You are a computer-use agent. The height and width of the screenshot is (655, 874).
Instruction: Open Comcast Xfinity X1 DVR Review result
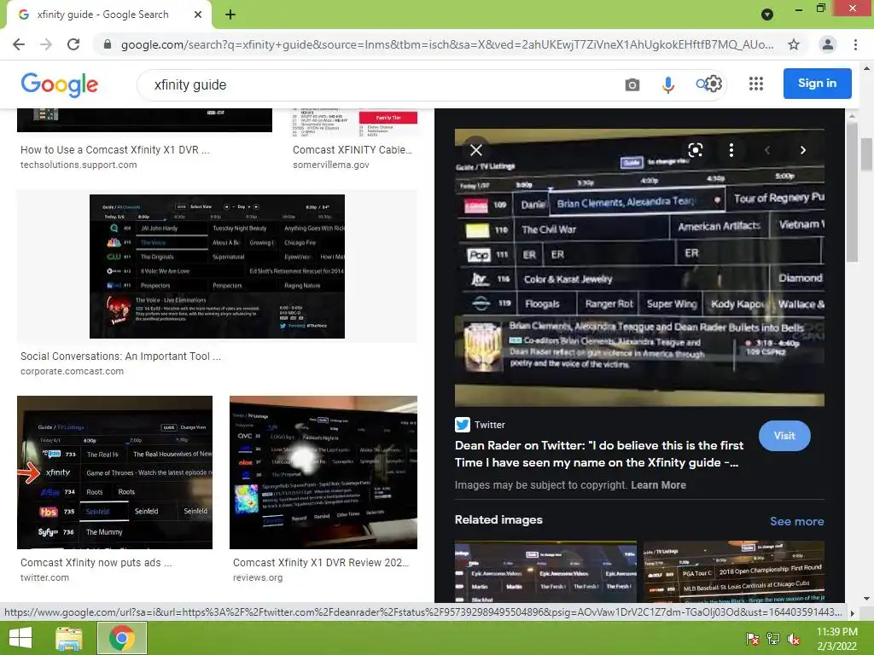click(321, 563)
